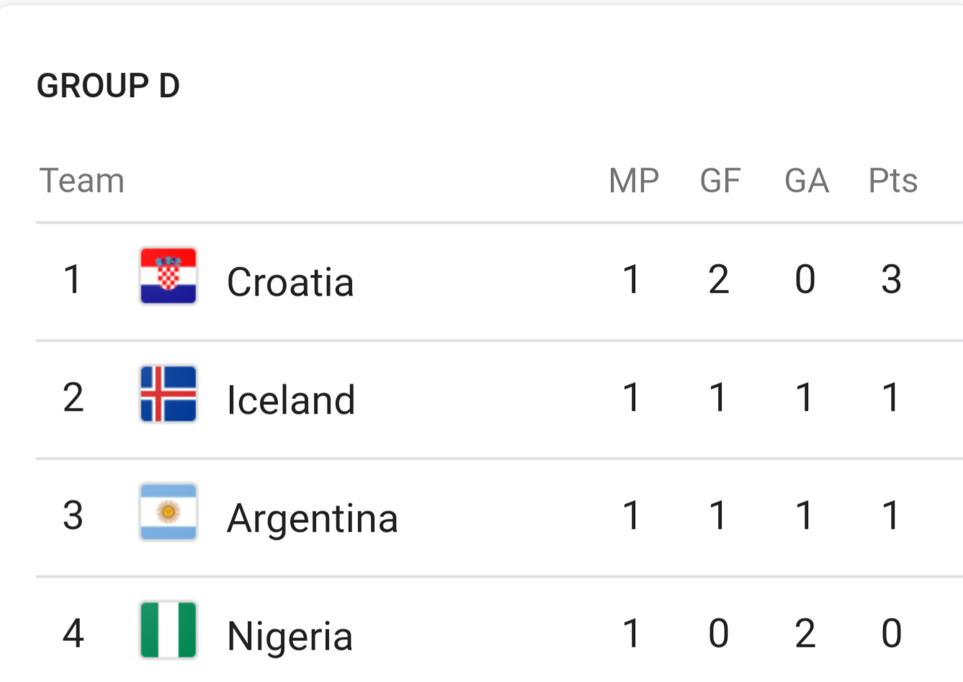Click the GROUP D heading

pyautogui.click(x=108, y=86)
